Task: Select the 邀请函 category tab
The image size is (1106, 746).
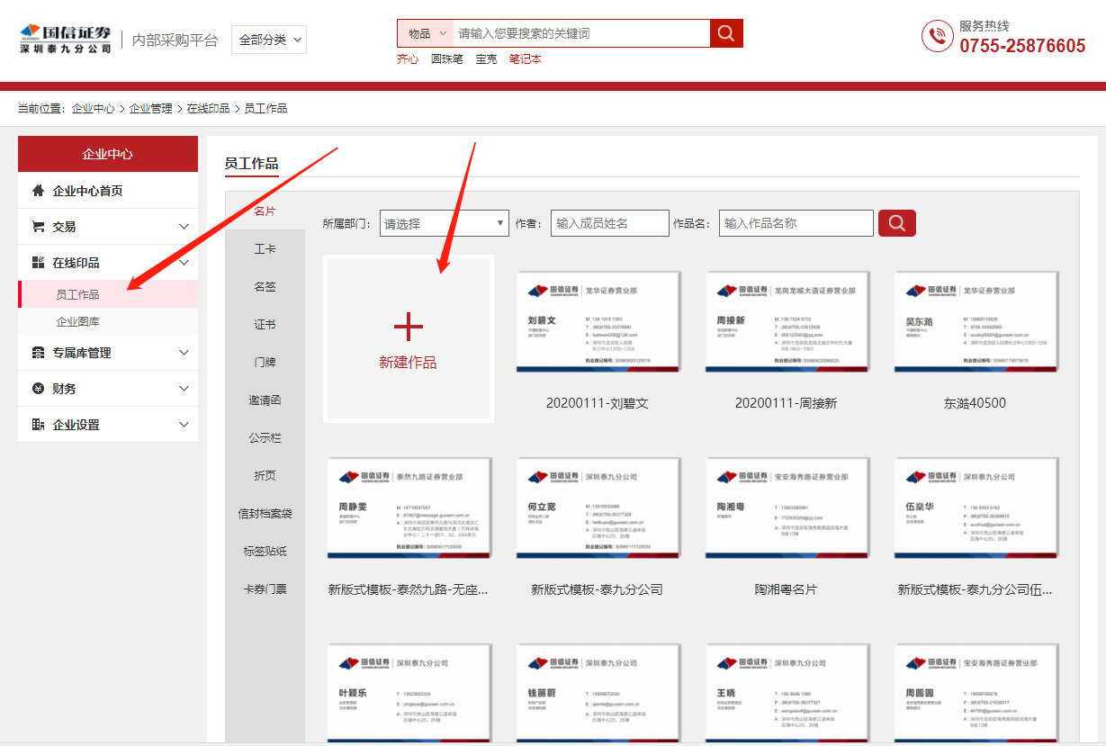Action: coord(265,400)
